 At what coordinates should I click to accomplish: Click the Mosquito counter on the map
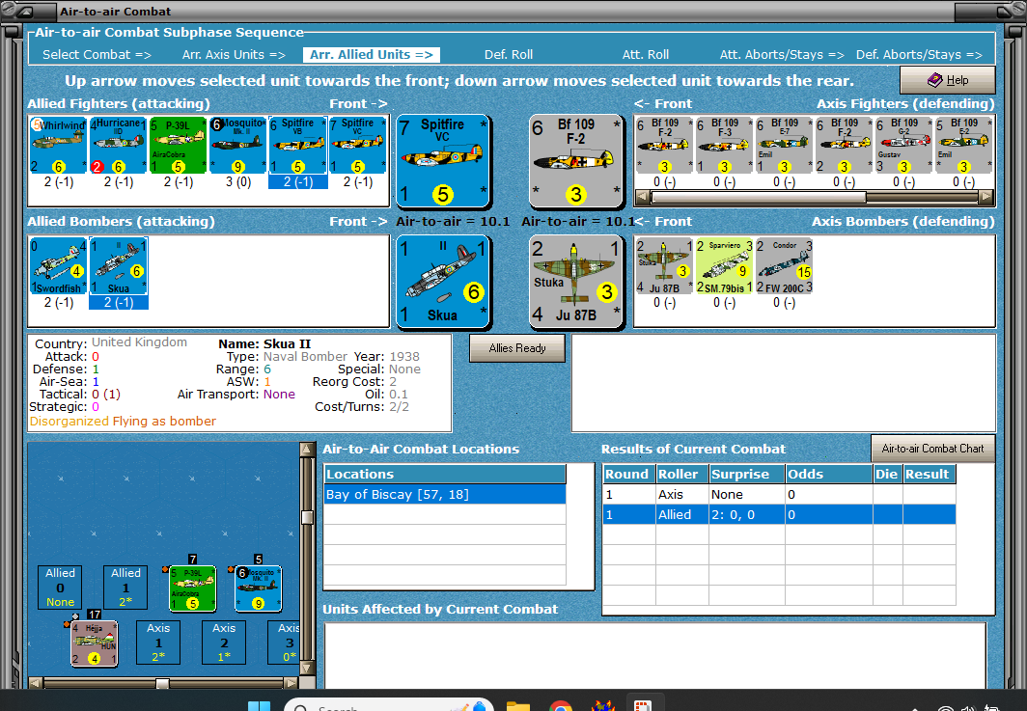pos(258,588)
